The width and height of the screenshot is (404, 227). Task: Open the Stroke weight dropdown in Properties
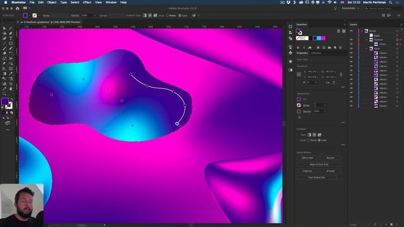326,105
